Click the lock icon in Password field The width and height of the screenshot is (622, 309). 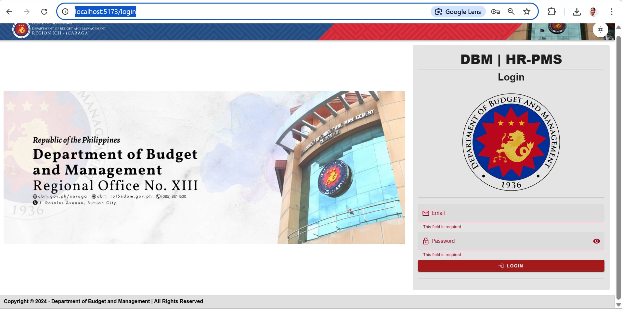click(x=426, y=241)
